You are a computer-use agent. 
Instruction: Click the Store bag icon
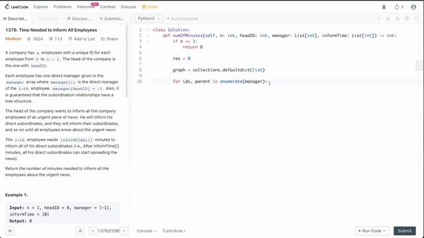click(x=144, y=7)
